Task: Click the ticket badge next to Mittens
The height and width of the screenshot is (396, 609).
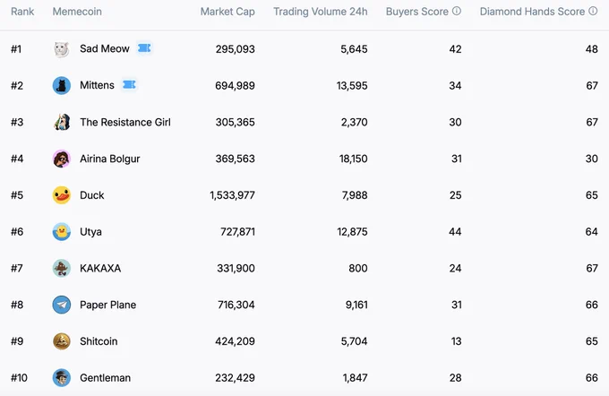Action: (129, 85)
